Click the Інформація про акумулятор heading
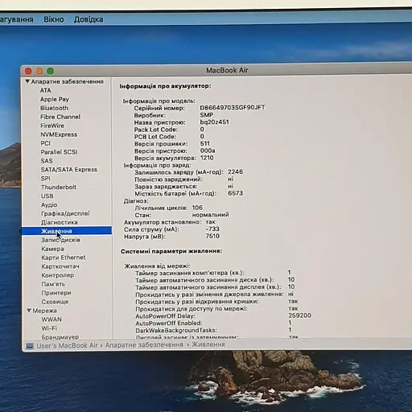 (x=165, y=86)
